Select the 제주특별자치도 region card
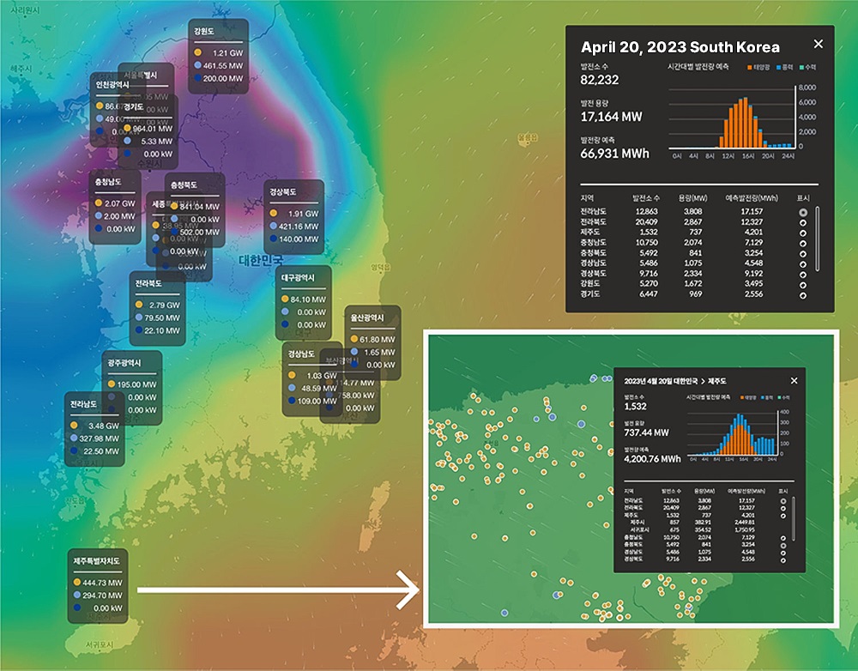858x671 pixels. tap(98, 586)
